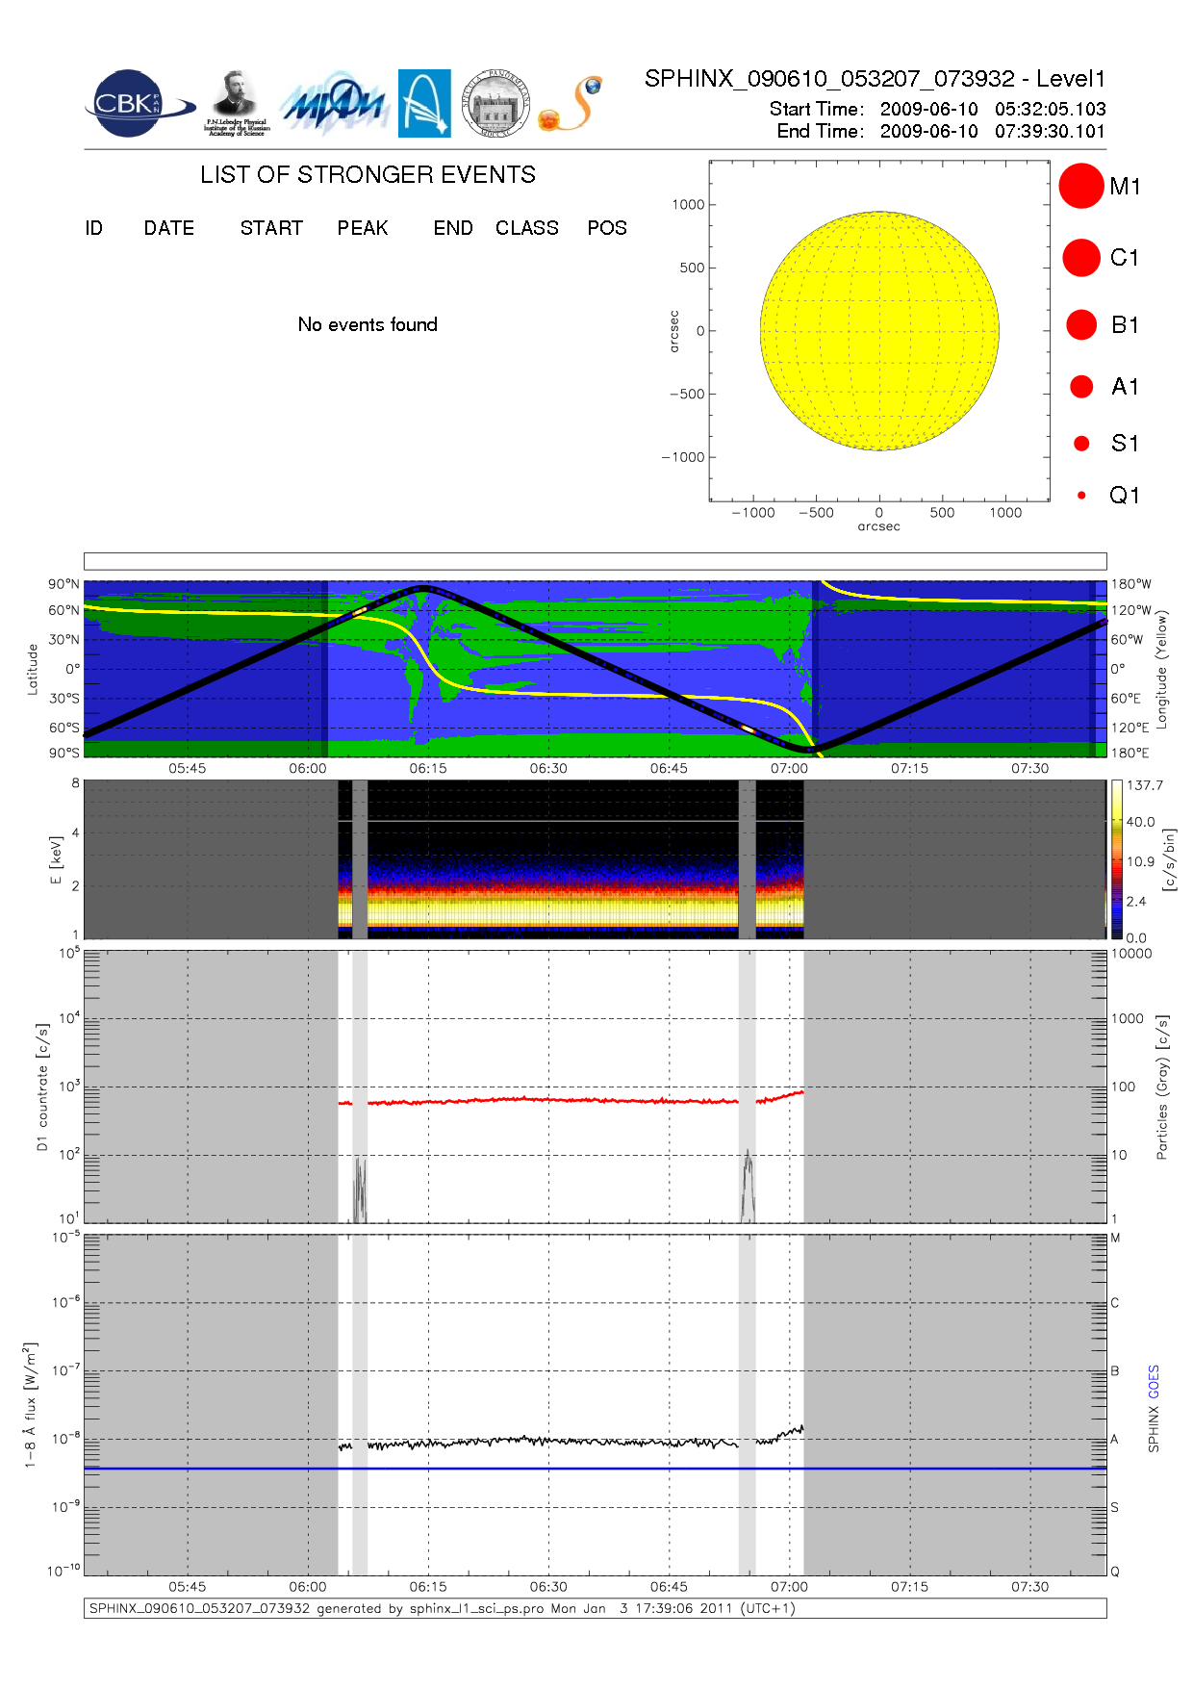
Task: Click the 07:30 tick label at bottom
Action: [1029, 1587]
